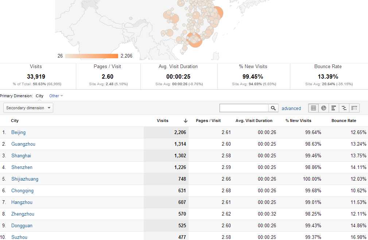Sort table by Bounce Rate column
The height and width of the screenshot is (240, 368).
point(344,121)
